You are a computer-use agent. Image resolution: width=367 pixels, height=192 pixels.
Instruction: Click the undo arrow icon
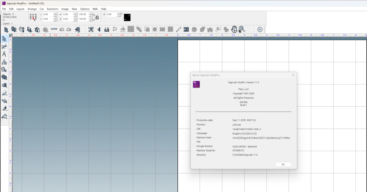pos(62,29)
